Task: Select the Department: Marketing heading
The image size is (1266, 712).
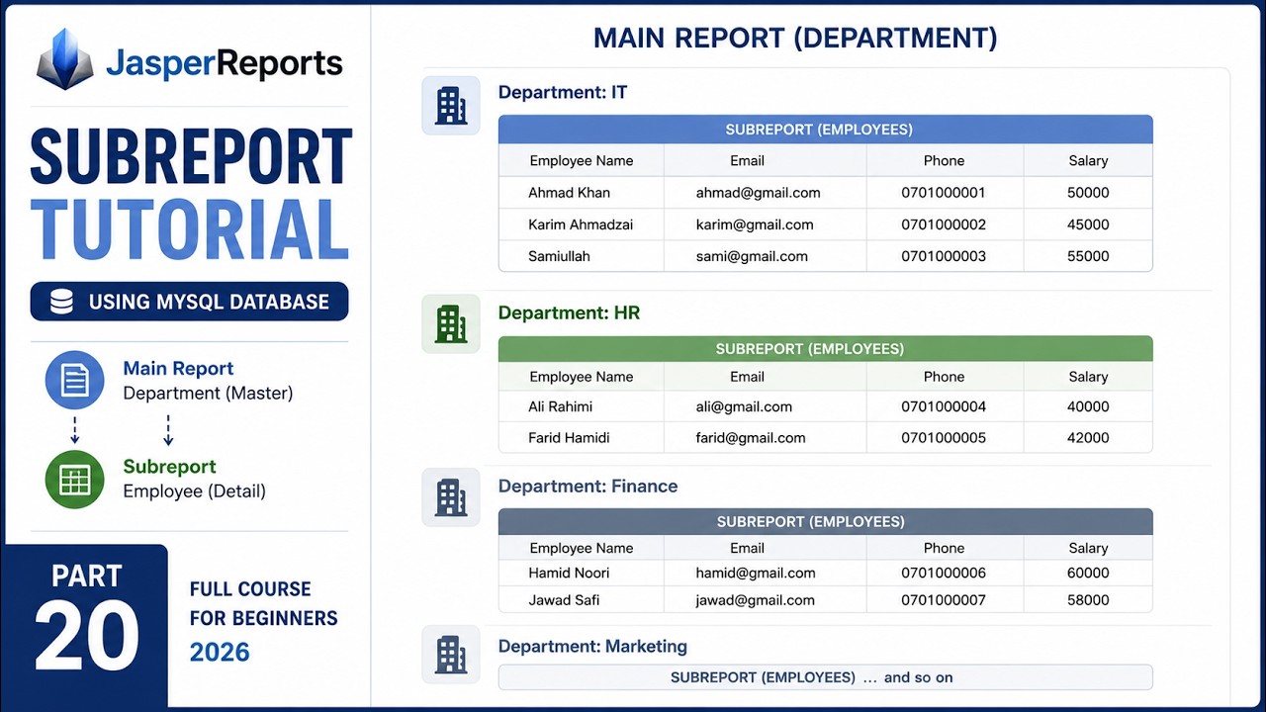Action: (592, 647)
